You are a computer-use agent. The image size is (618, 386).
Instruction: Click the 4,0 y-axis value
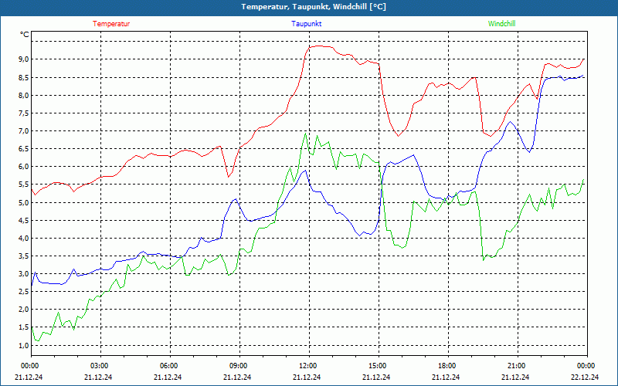pos(25,238)
